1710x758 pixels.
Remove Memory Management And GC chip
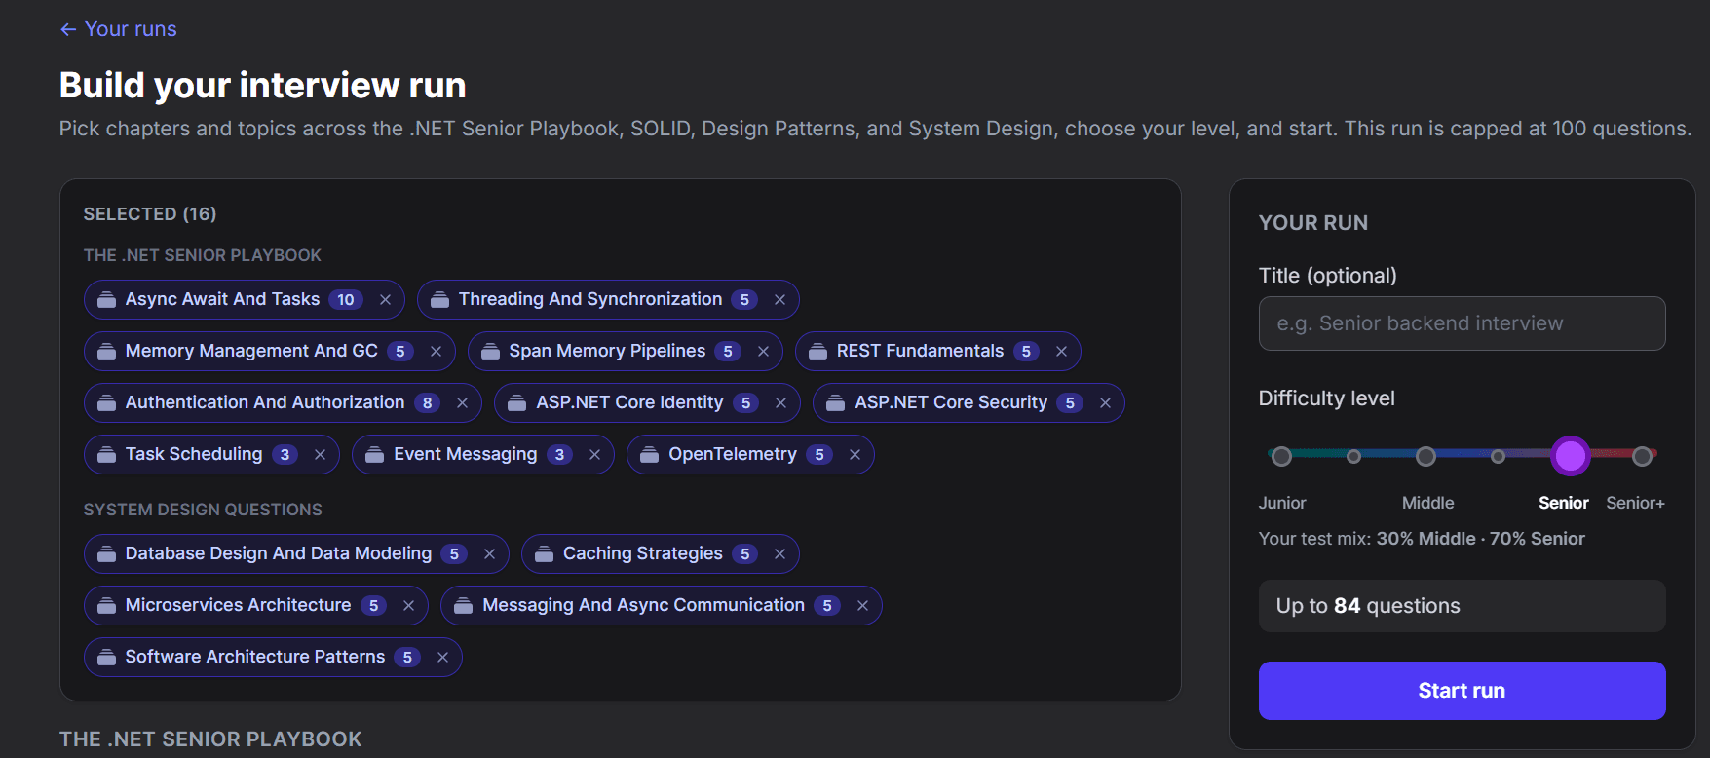437,352
